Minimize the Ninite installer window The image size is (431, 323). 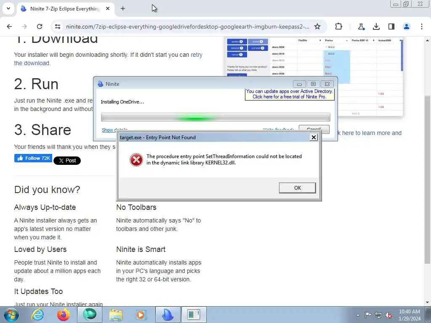[299, 84]
